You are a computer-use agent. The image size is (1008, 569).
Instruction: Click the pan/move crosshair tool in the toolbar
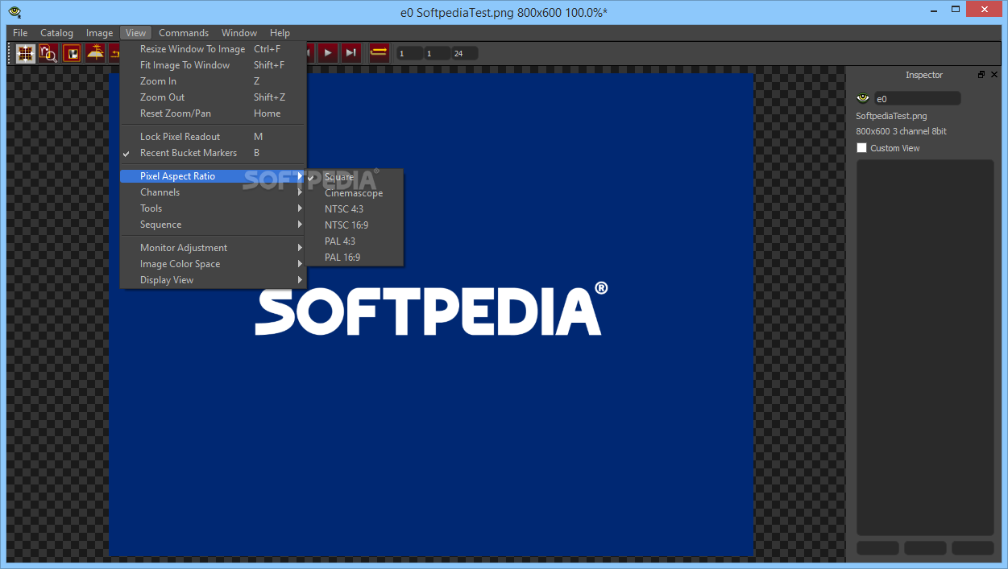(26, 53)
